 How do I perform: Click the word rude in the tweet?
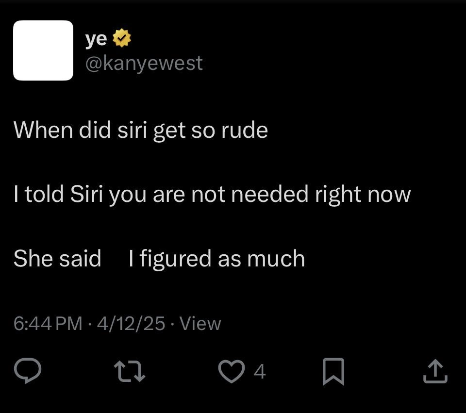click(245, 130)
